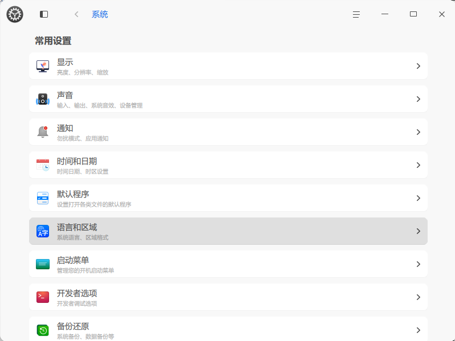455x341 pixels.
Task: Click the 管理您的开机启动菜单 description
Action: click(x=86, y=270)
